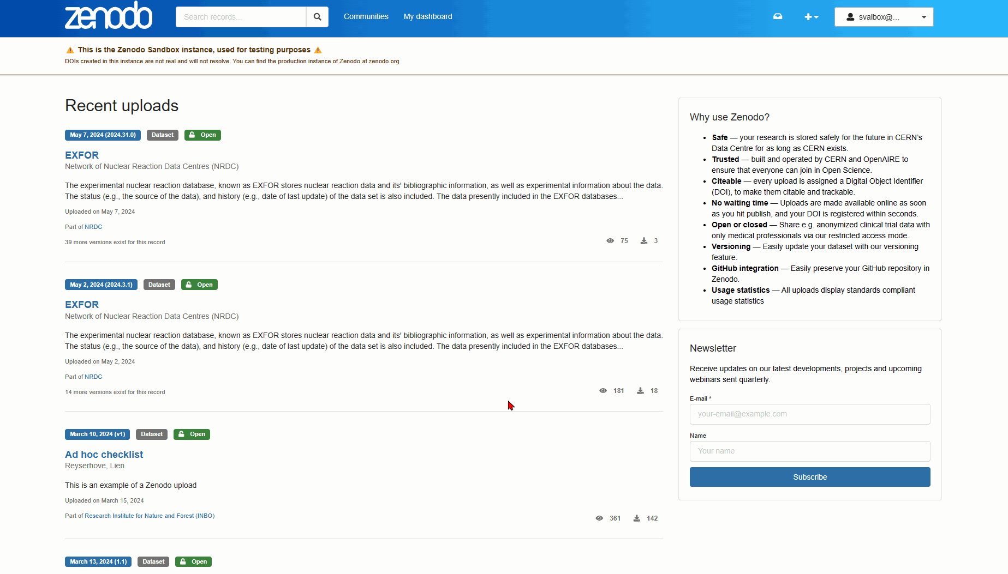Click the Open badge on May 7 record
The image size is (1008, 574).
pyautogui.click(x=202, y=135)
